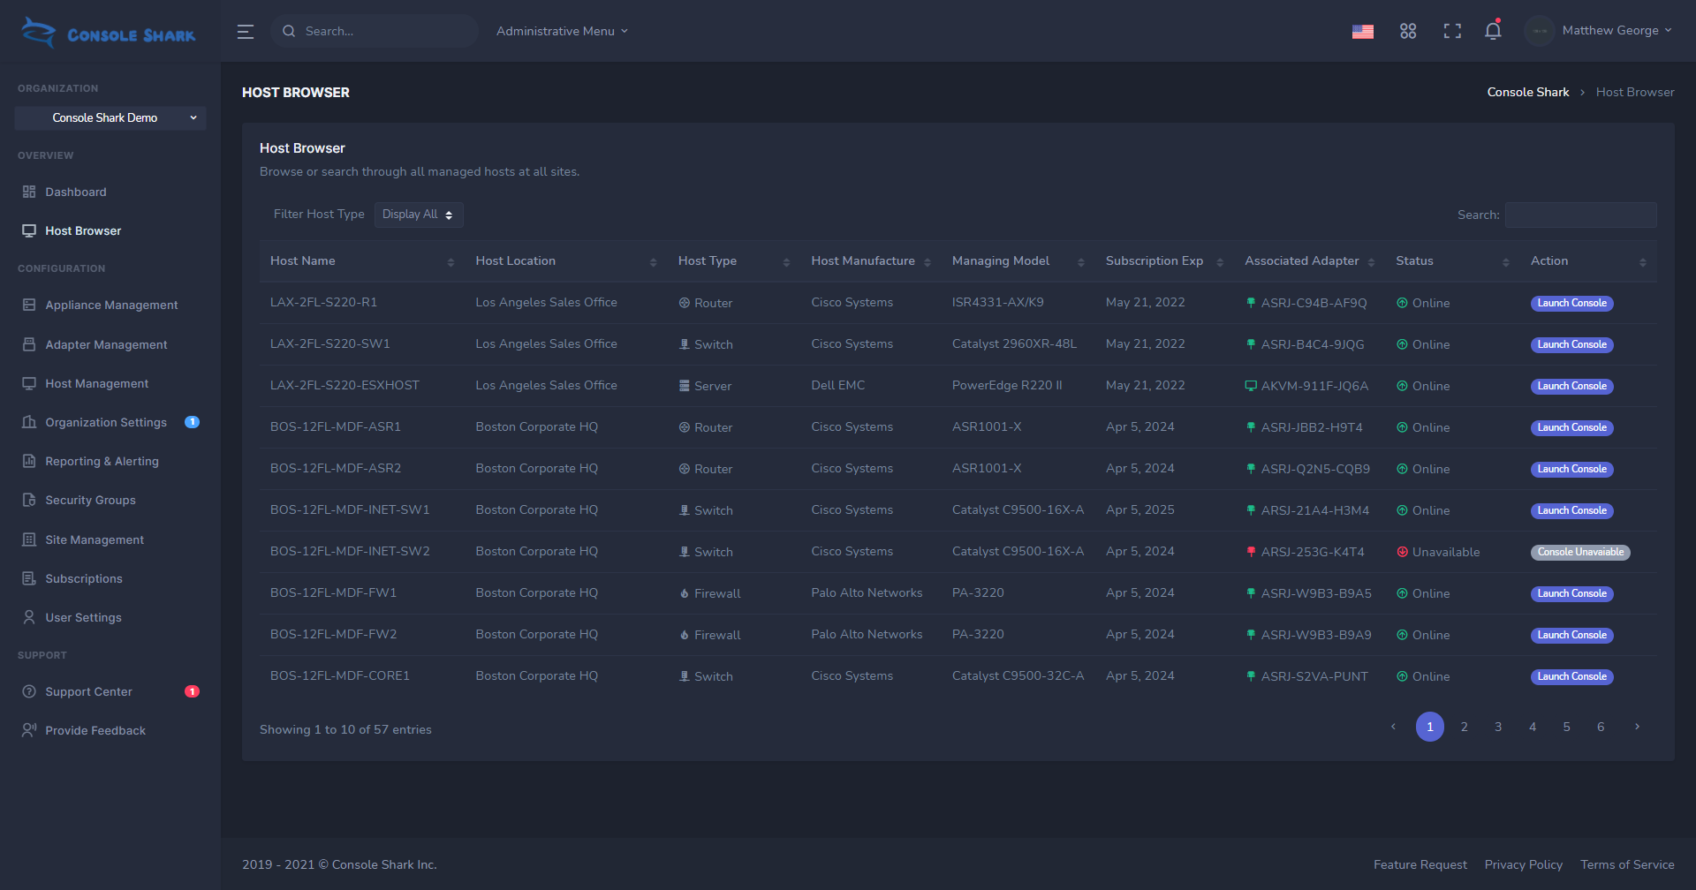Open the notifications bell icon
Viewport: 1696px width, 890px height.
(x=1493, y=31)
